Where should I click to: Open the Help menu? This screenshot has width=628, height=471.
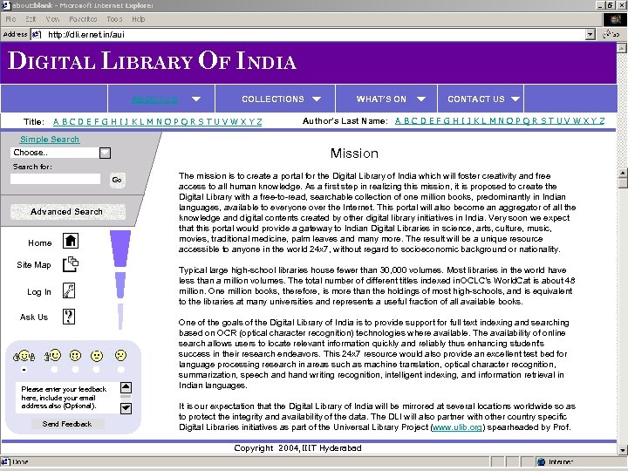(138, 19)
